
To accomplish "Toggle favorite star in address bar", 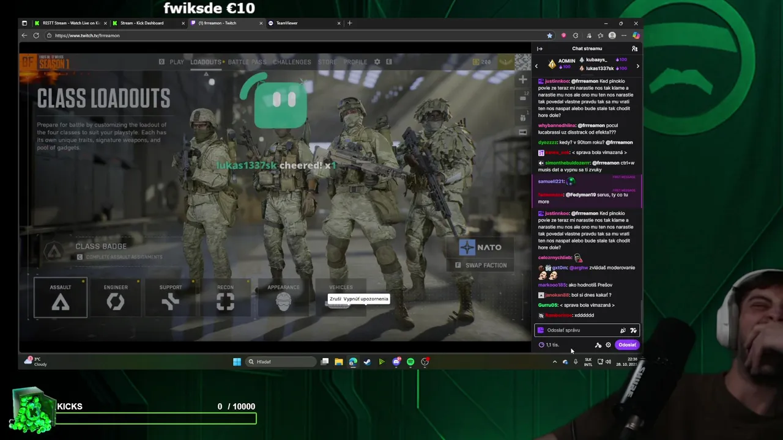I will click(549, 35).
